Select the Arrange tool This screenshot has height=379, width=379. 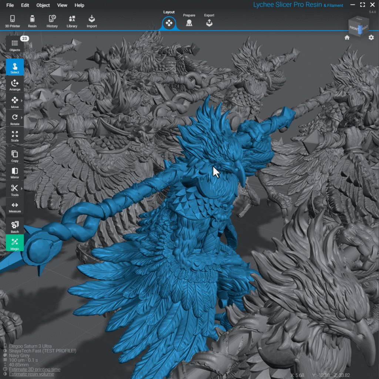tap(15, 85)
